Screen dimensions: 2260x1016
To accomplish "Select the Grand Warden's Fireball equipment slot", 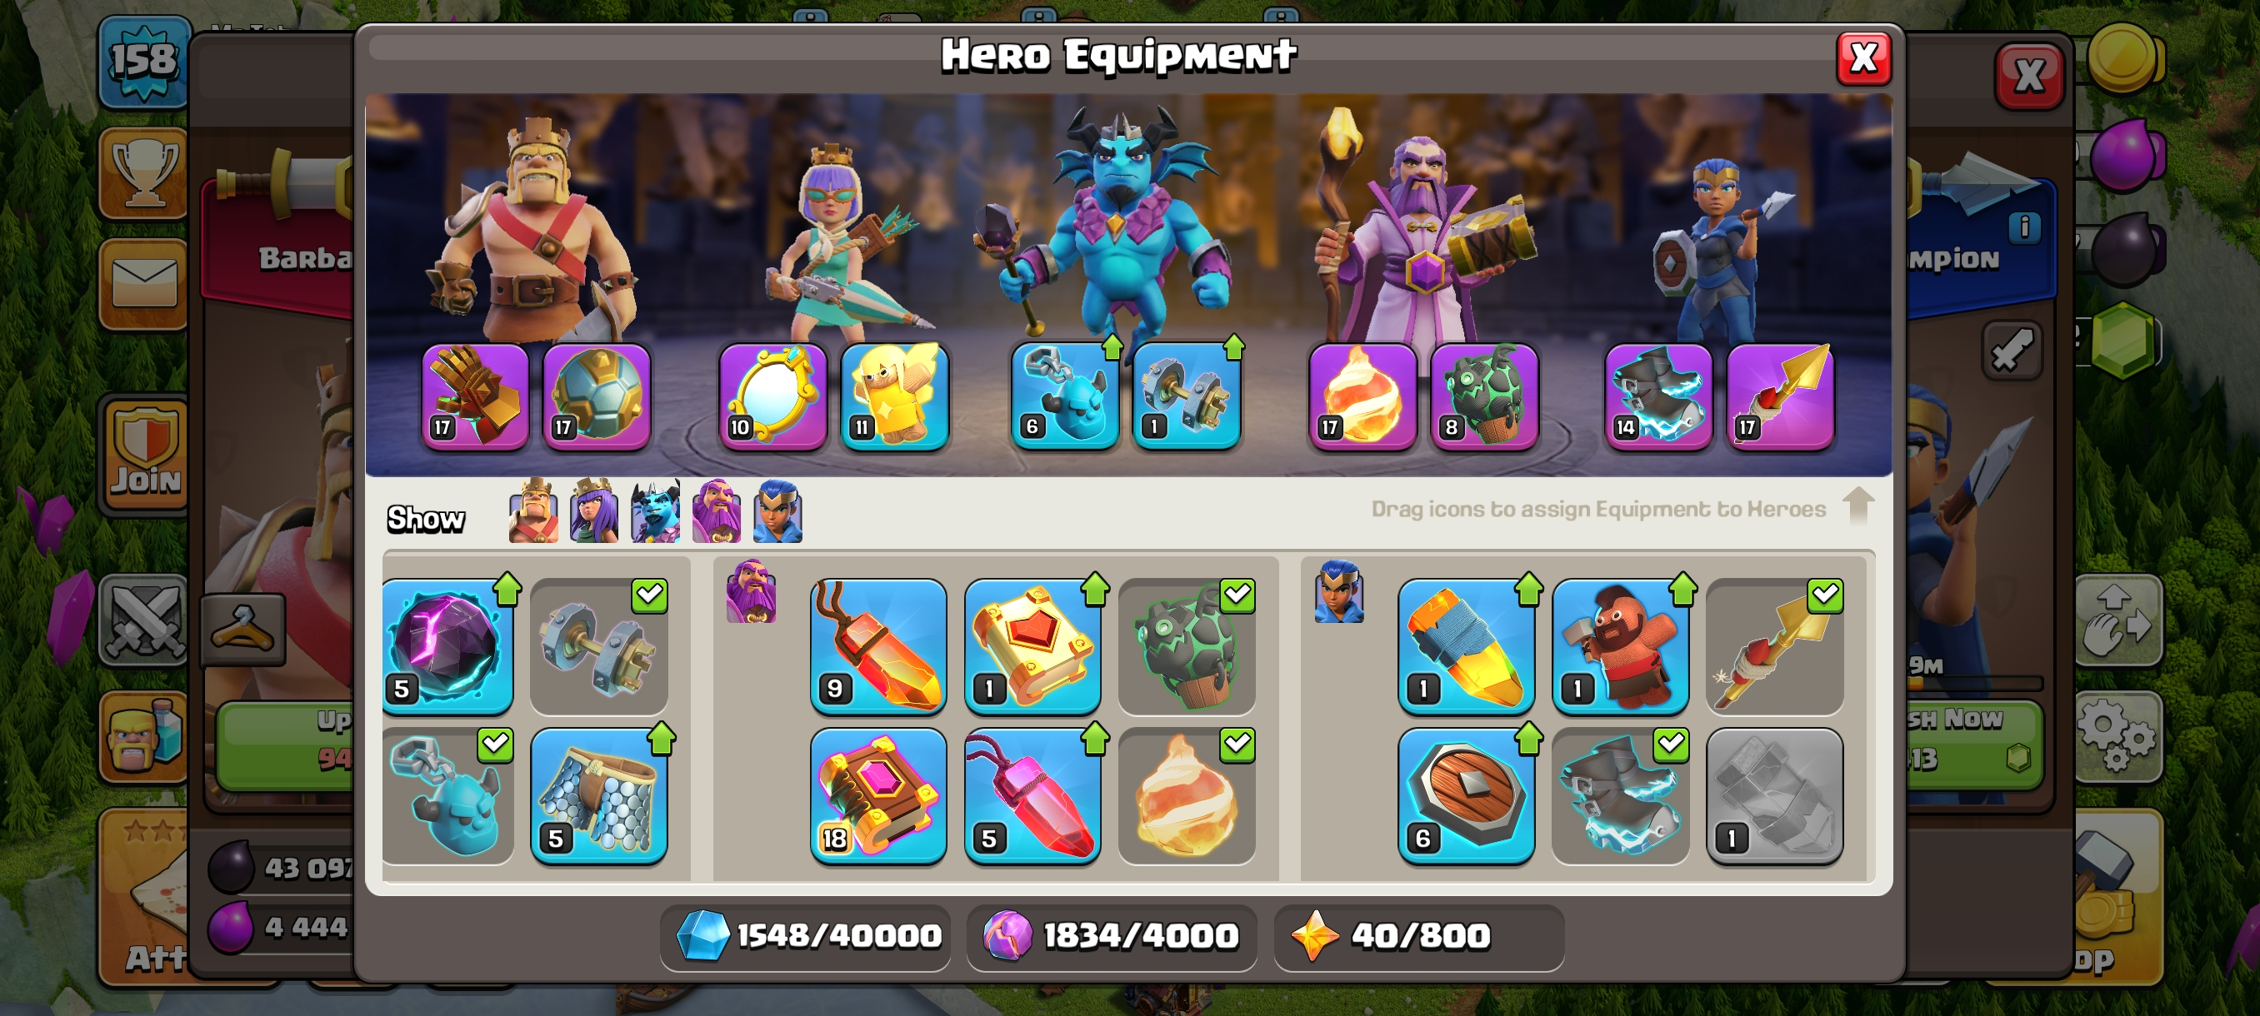I will [x=1362, y=397].
